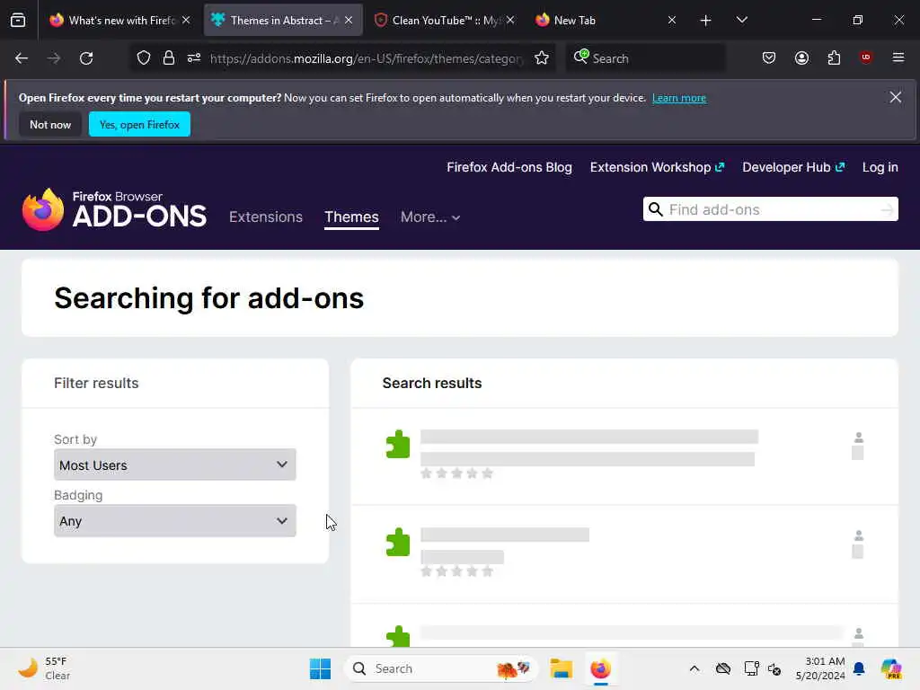This screenshot has height=690, width=920.
Task: Bookmark this page with the star
Action: tap(542, 58)
